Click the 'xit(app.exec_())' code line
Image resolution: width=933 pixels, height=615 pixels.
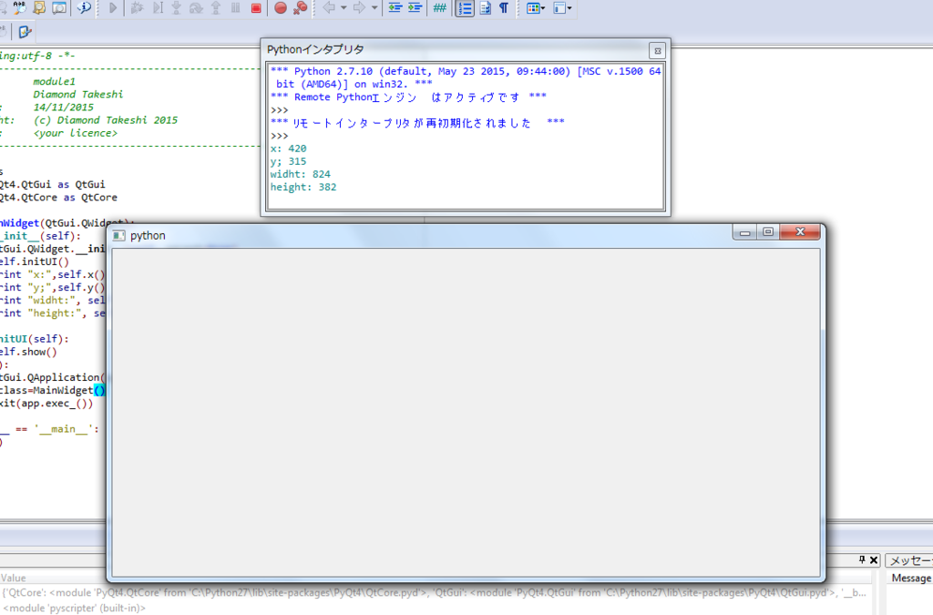click(x=46, y=404)
